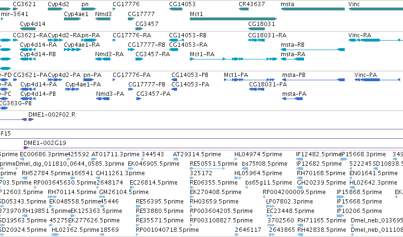Select the CG14053 gene label
The height and width of the screenshot is (237, 403).
tap(182, 4)
